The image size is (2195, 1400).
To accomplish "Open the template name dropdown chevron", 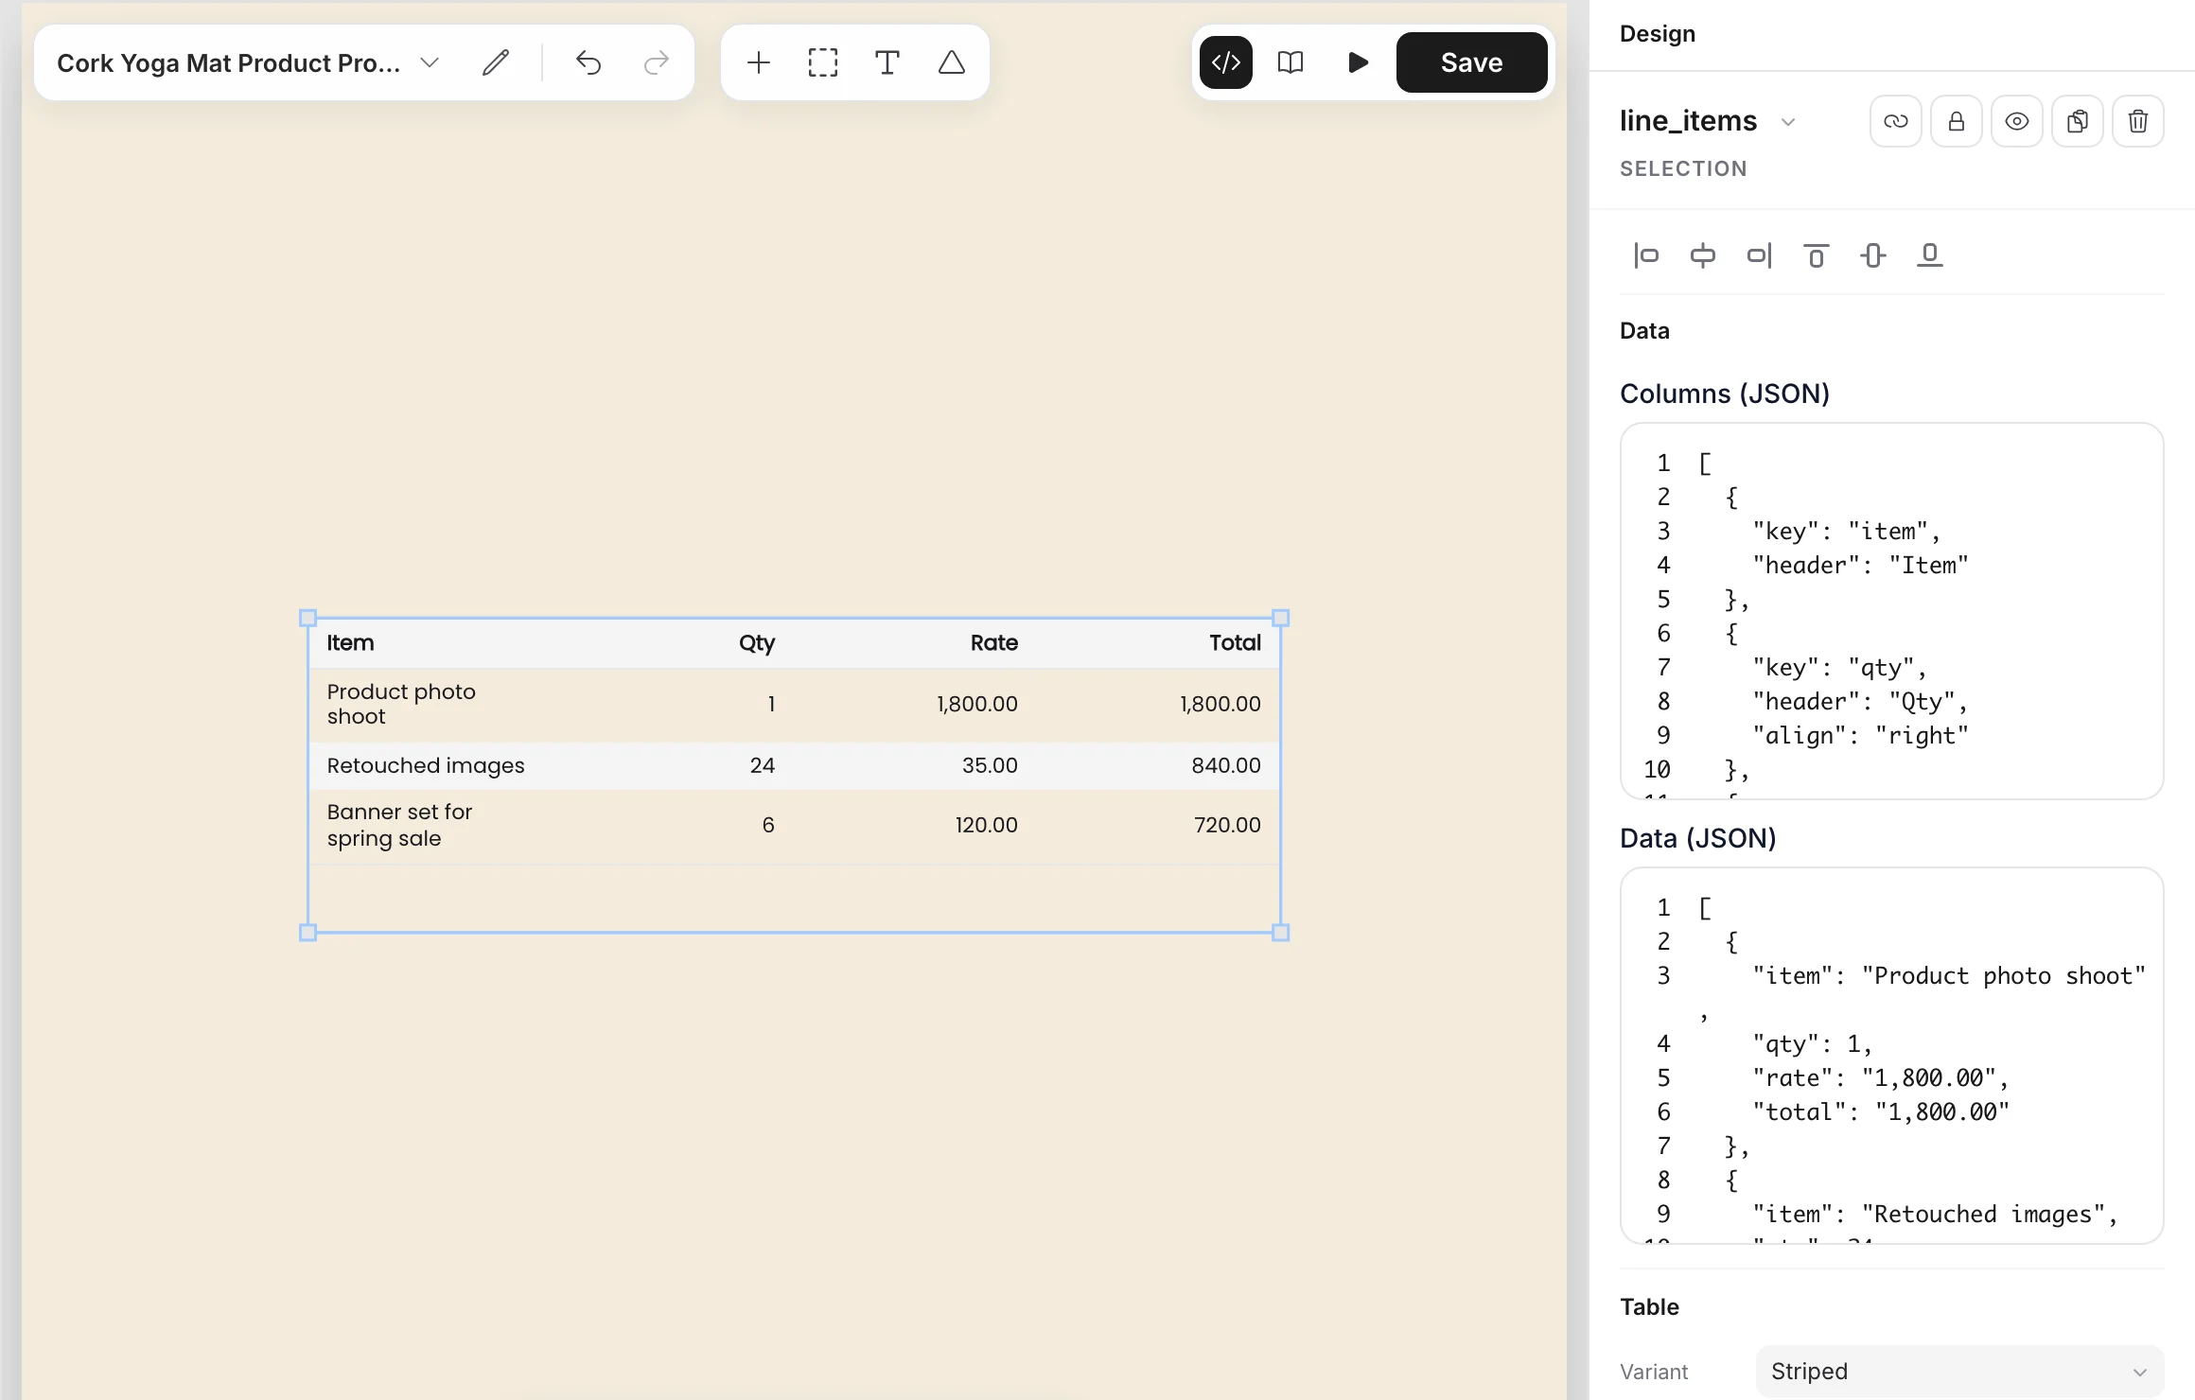I will [x=430, y=62].
